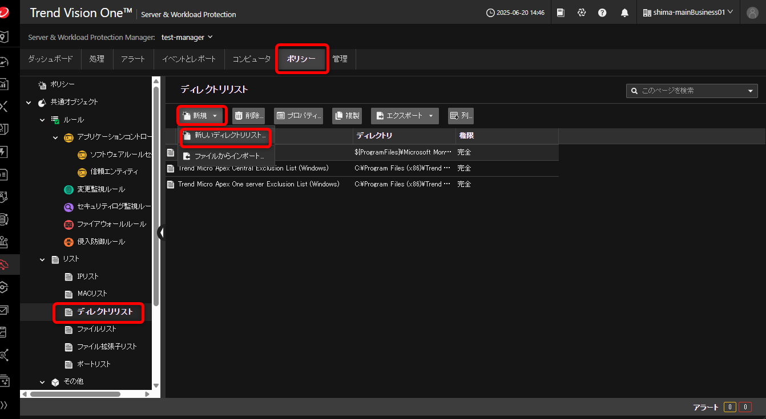Click the MACリスト document icon

(x=68, y=294)
